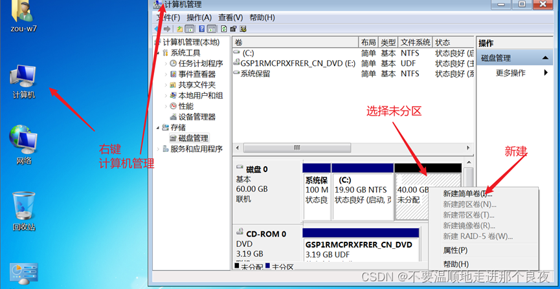
Task: Select the zou-w7 user folder desktop icon
Action: click(23, 16)
